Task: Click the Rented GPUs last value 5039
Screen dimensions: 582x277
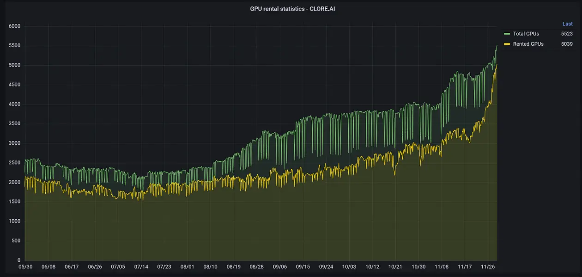Action: [567, 44]
